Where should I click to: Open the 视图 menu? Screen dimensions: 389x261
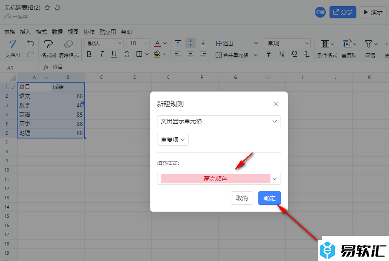click(x=73, y=32)
